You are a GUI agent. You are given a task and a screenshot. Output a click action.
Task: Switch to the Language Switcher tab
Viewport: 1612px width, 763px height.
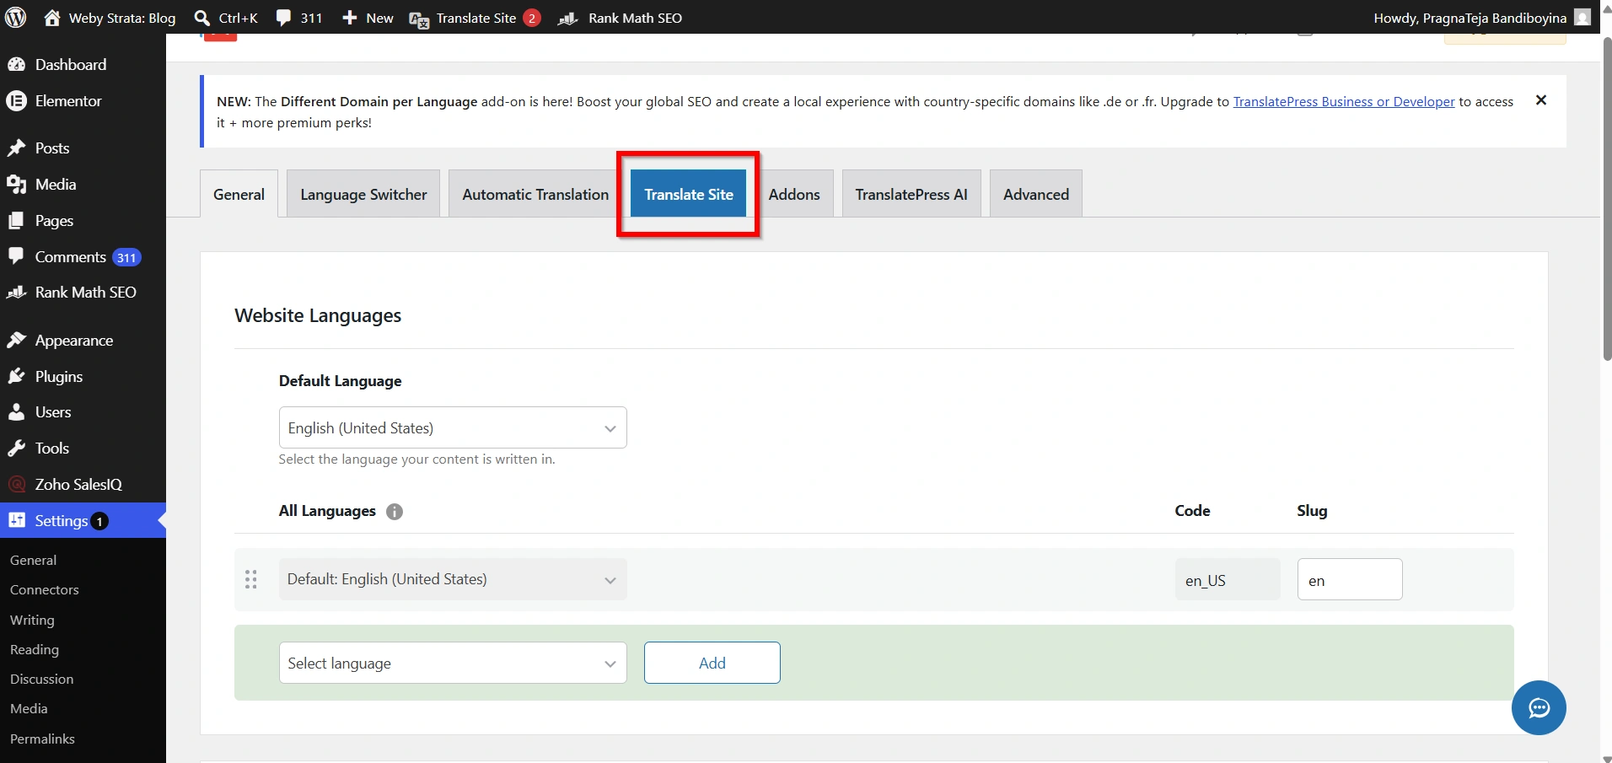click(x=363, y=194)
